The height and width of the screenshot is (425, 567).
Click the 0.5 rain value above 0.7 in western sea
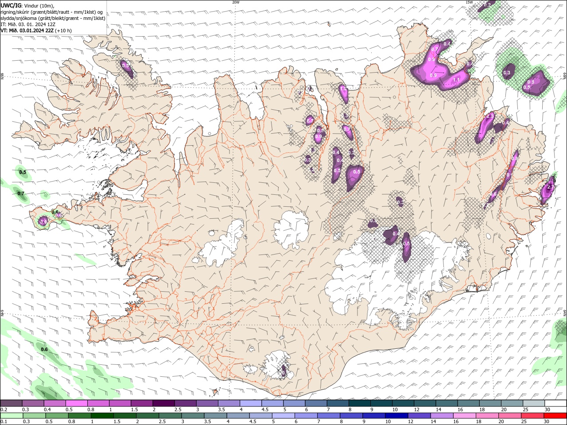pos(23,172)
